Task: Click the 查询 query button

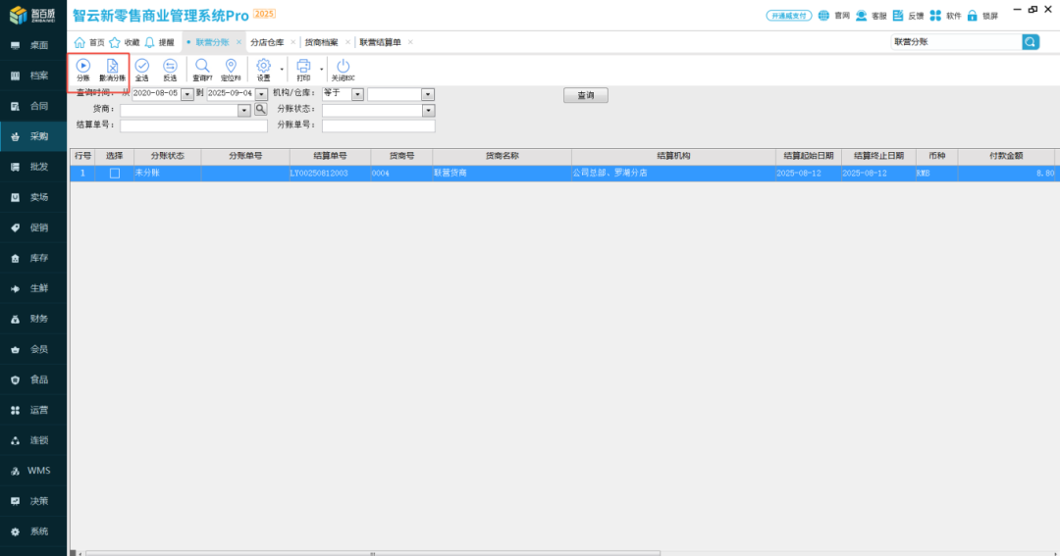Action: coord(585,95)
